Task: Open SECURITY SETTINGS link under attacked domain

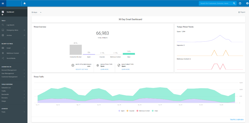Action: 82,69
